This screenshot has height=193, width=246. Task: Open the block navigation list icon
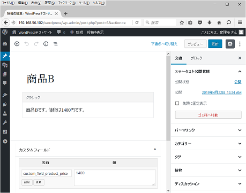coord(56,44)
